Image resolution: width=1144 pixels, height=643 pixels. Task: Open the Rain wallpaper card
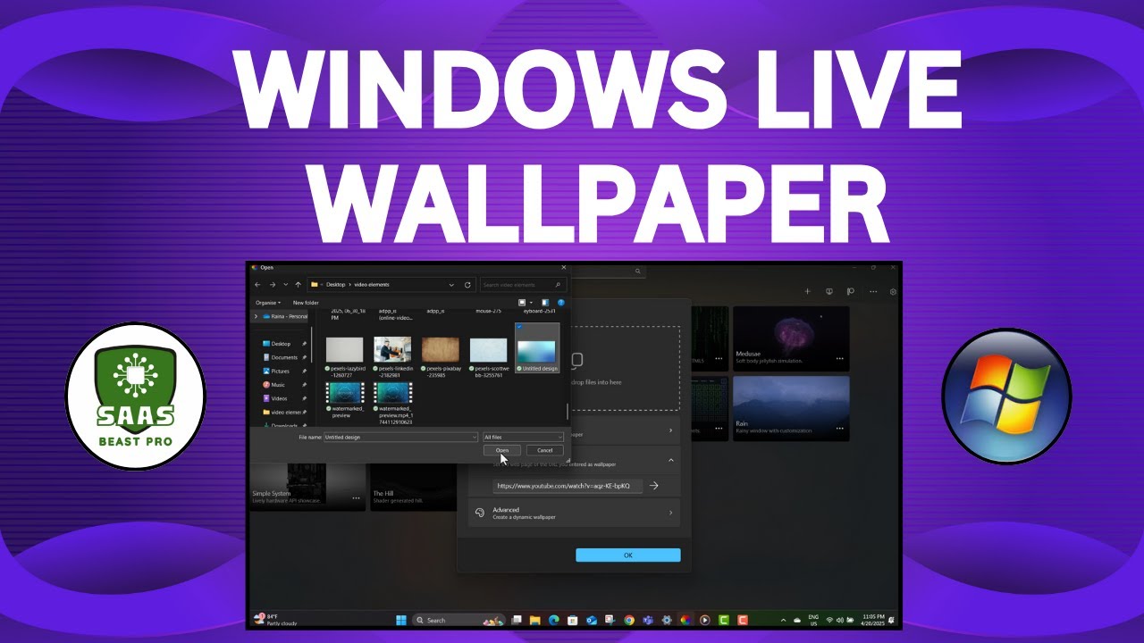pos(790,406)
